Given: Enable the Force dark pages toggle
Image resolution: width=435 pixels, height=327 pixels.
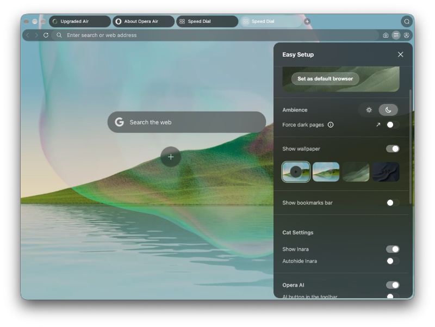Looking at the screenshot, I should (x=393, y=125).
